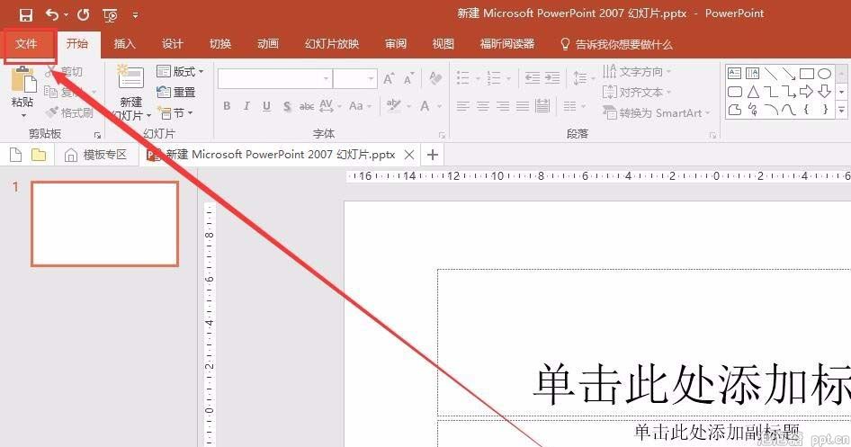Click the Undo arrow icon

click(x=52, y=14)
